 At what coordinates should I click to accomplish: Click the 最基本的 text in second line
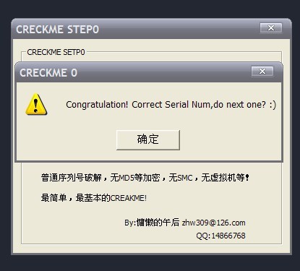tap(93, 198)
